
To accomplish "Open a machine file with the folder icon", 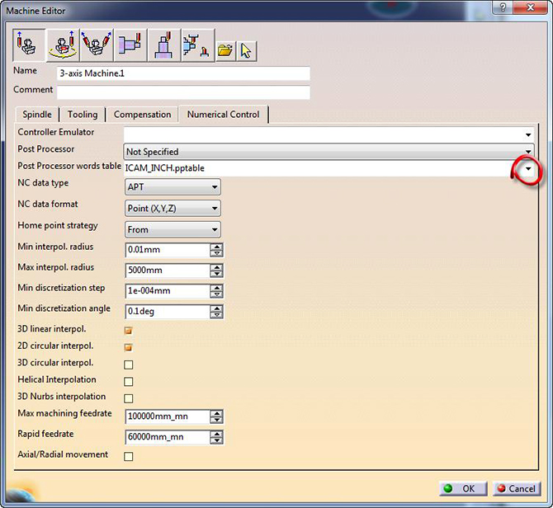I will pos(225,50).
